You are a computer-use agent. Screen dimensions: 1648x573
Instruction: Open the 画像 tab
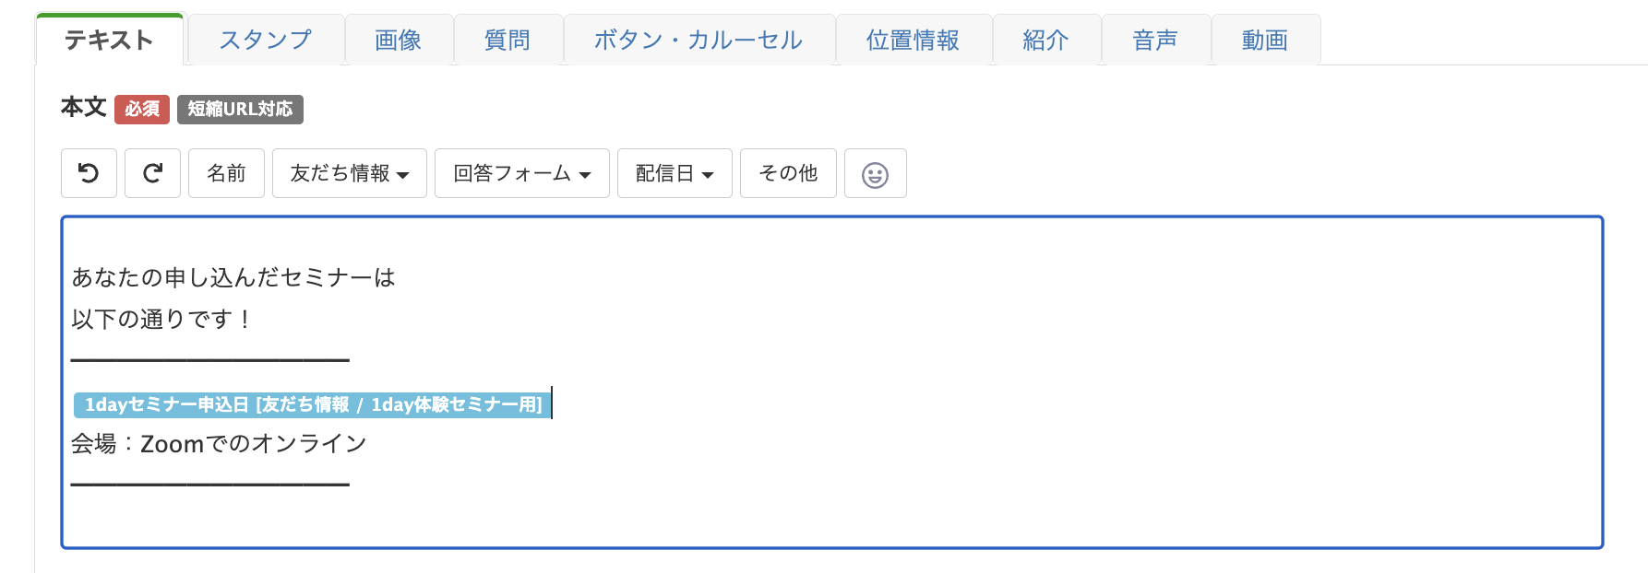click(399, 40)
